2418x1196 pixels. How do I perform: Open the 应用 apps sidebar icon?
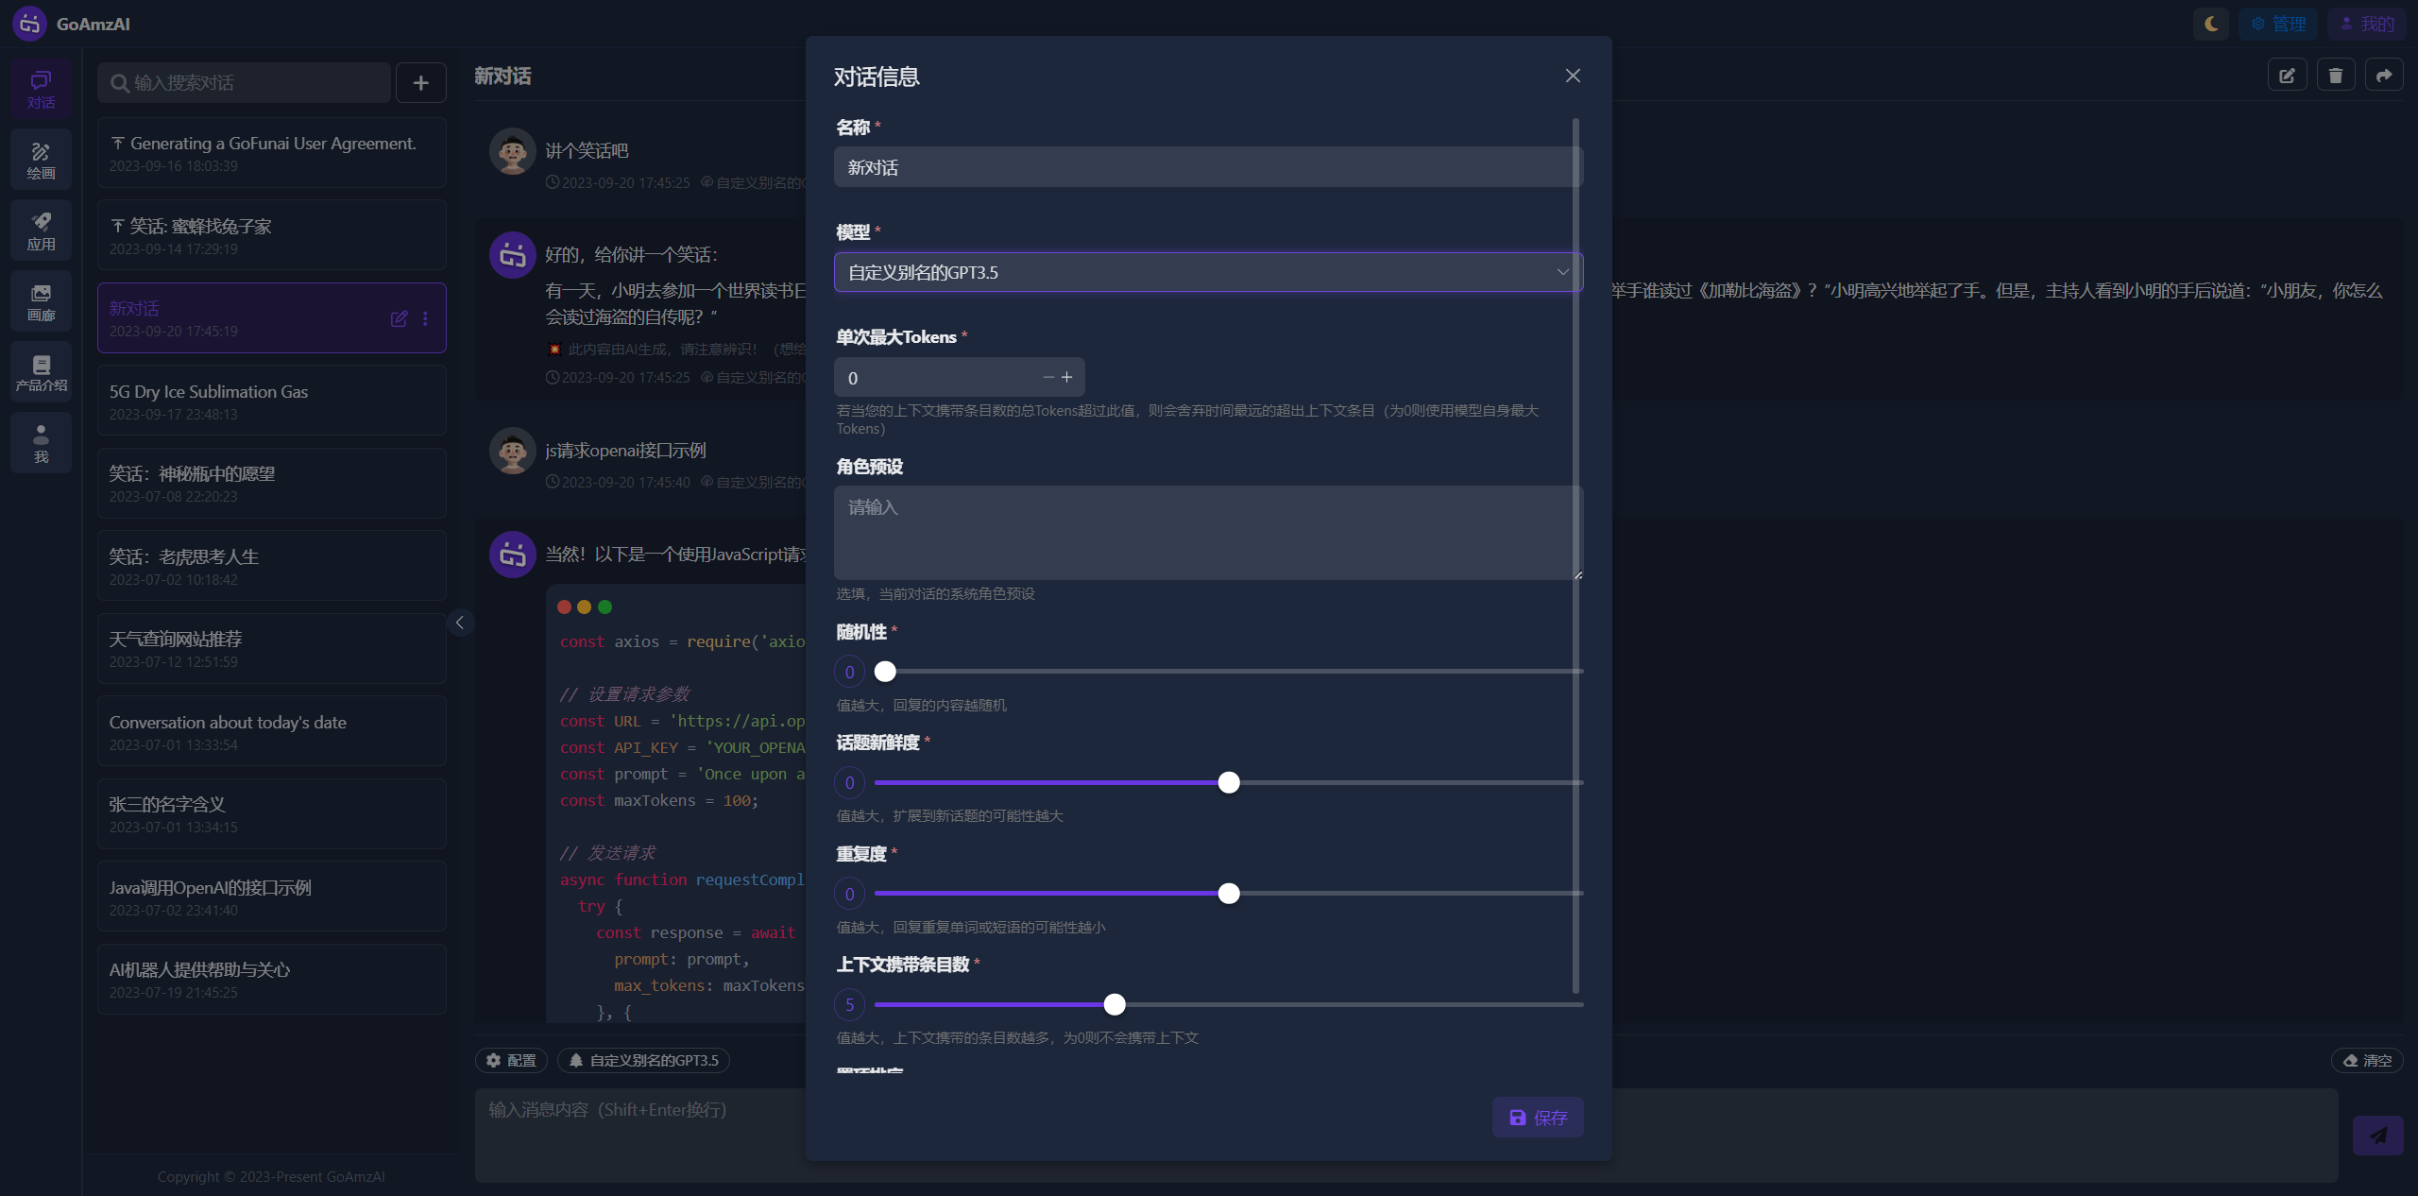tap(41, 231)
